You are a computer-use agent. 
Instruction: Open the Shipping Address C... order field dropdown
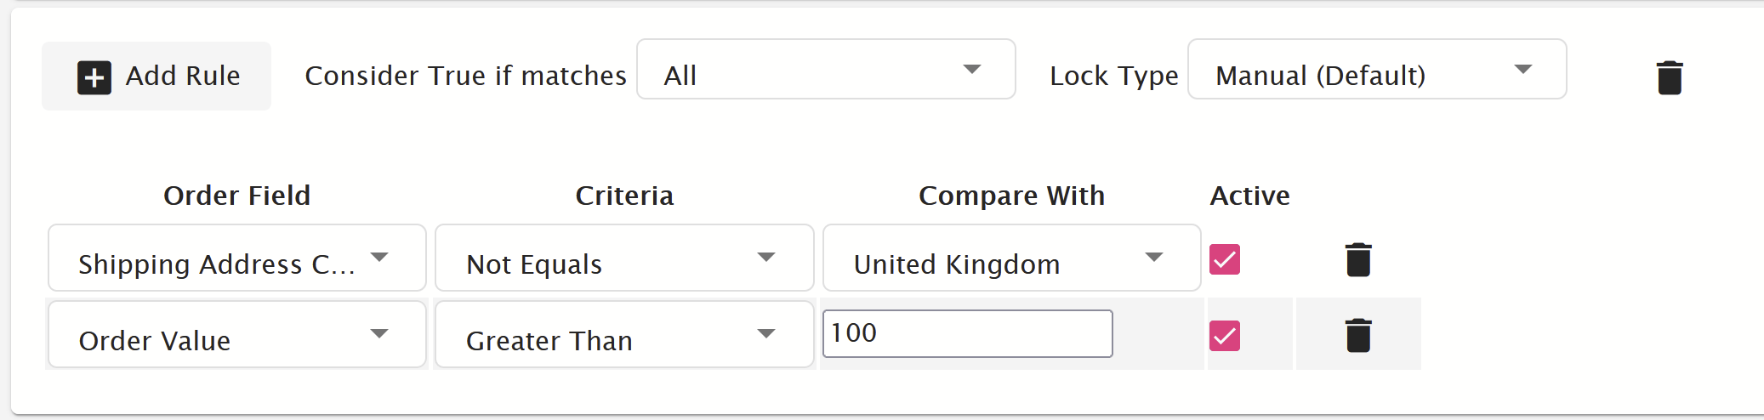(237, 258)
